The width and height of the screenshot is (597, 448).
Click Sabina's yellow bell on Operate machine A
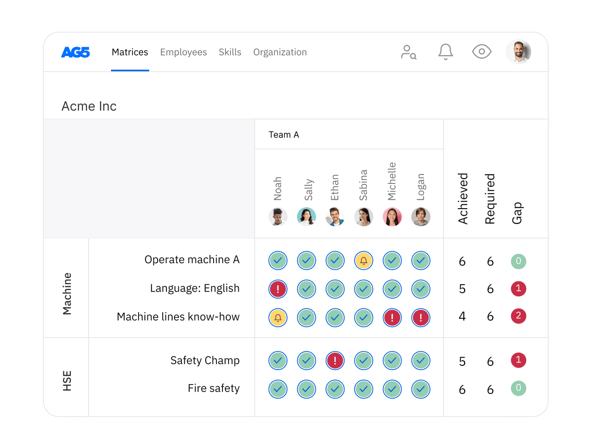point(363,260)
